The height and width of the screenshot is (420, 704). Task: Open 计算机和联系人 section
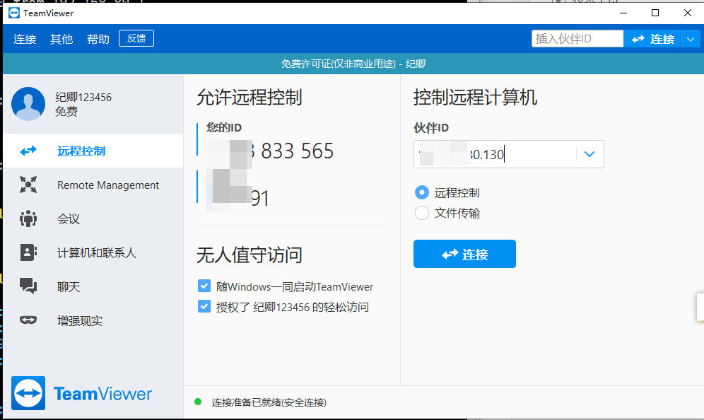93,252
